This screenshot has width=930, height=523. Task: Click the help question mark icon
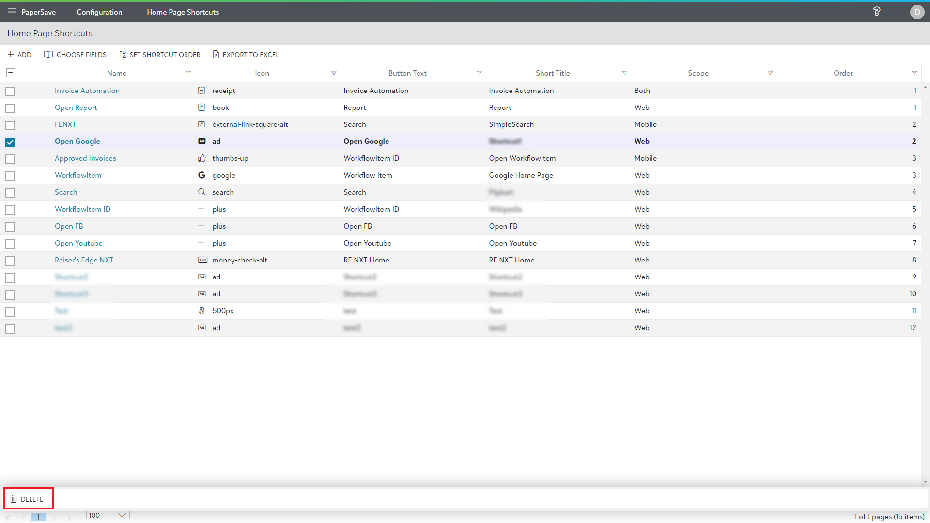(x=876, y=12)
